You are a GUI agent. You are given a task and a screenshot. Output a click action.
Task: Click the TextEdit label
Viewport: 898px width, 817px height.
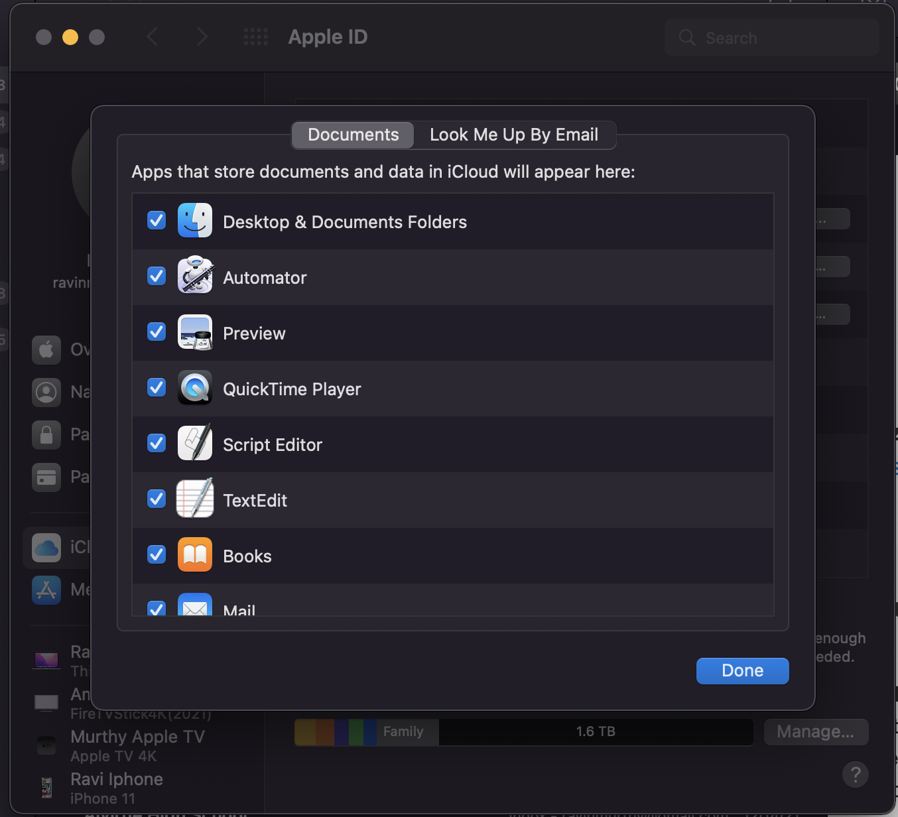[x=255, y=501]
